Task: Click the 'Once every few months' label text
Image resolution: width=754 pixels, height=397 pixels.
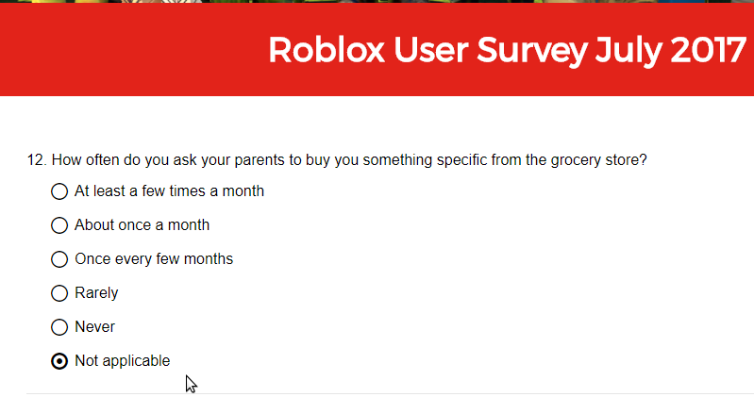Action: 154,259
